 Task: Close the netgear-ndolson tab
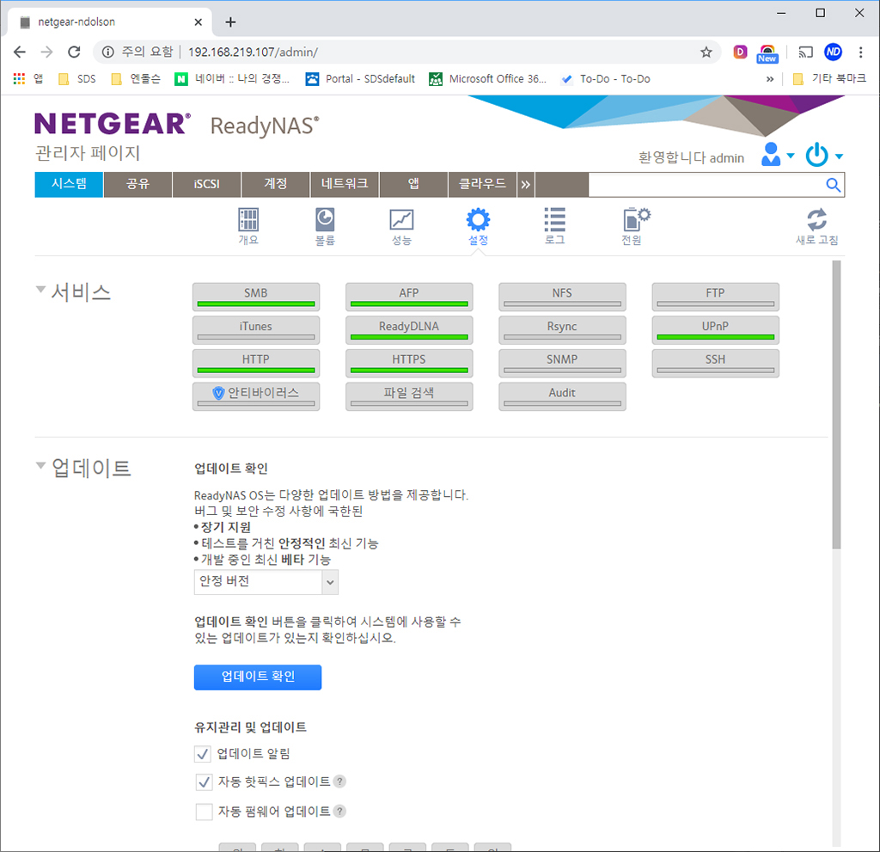click(x=199, y=21)
